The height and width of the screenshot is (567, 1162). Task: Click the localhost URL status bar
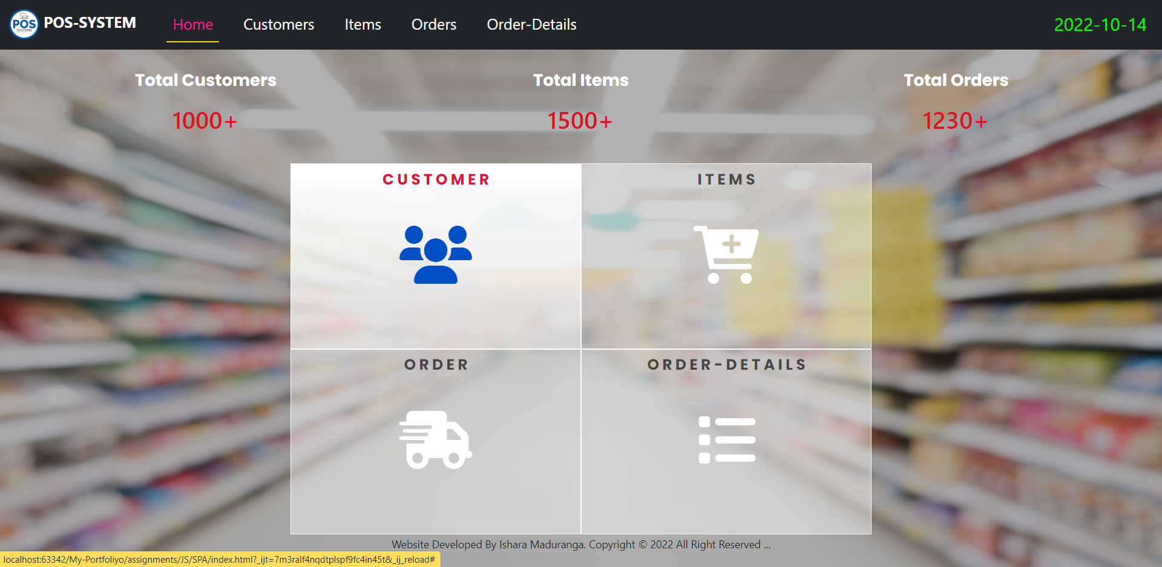point(220,560)
